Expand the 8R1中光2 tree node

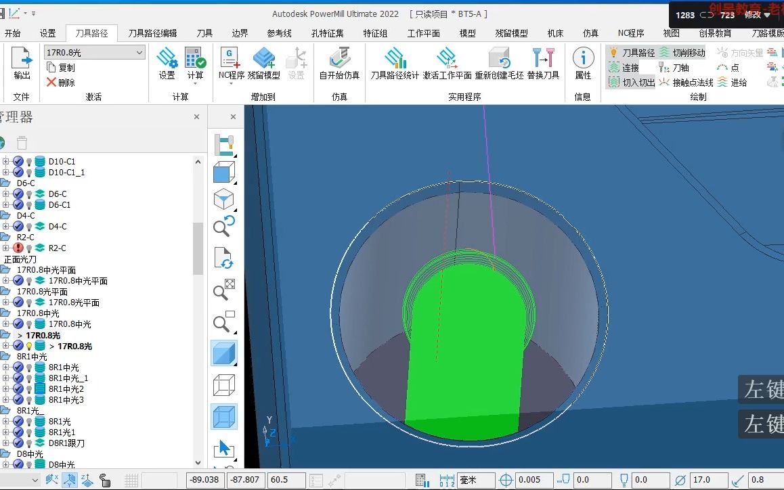tap(5, 389)
